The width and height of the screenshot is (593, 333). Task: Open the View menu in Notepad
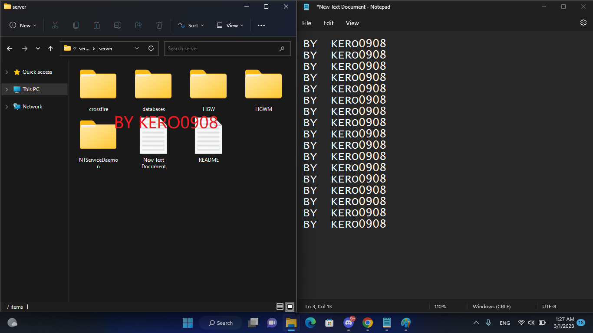pyautogui.click(x=352, y=23)
